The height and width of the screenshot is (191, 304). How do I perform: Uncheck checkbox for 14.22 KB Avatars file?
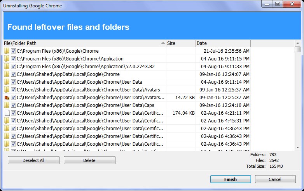(13, 98)
